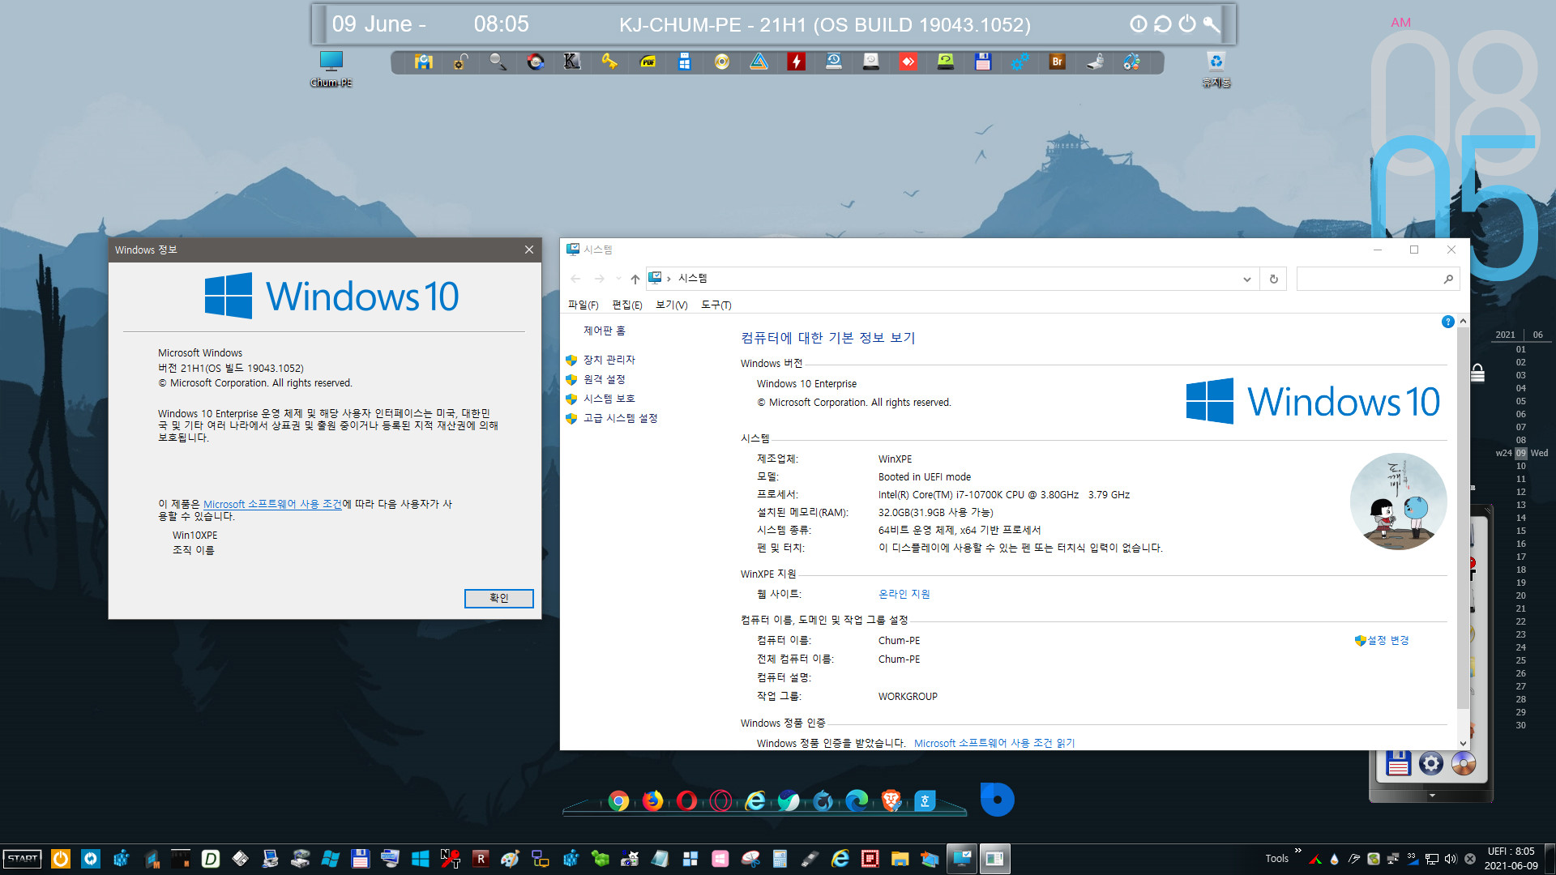Open the K-logo application in top bar
The image size is (1556, 875).
click(x=572, y=62)
